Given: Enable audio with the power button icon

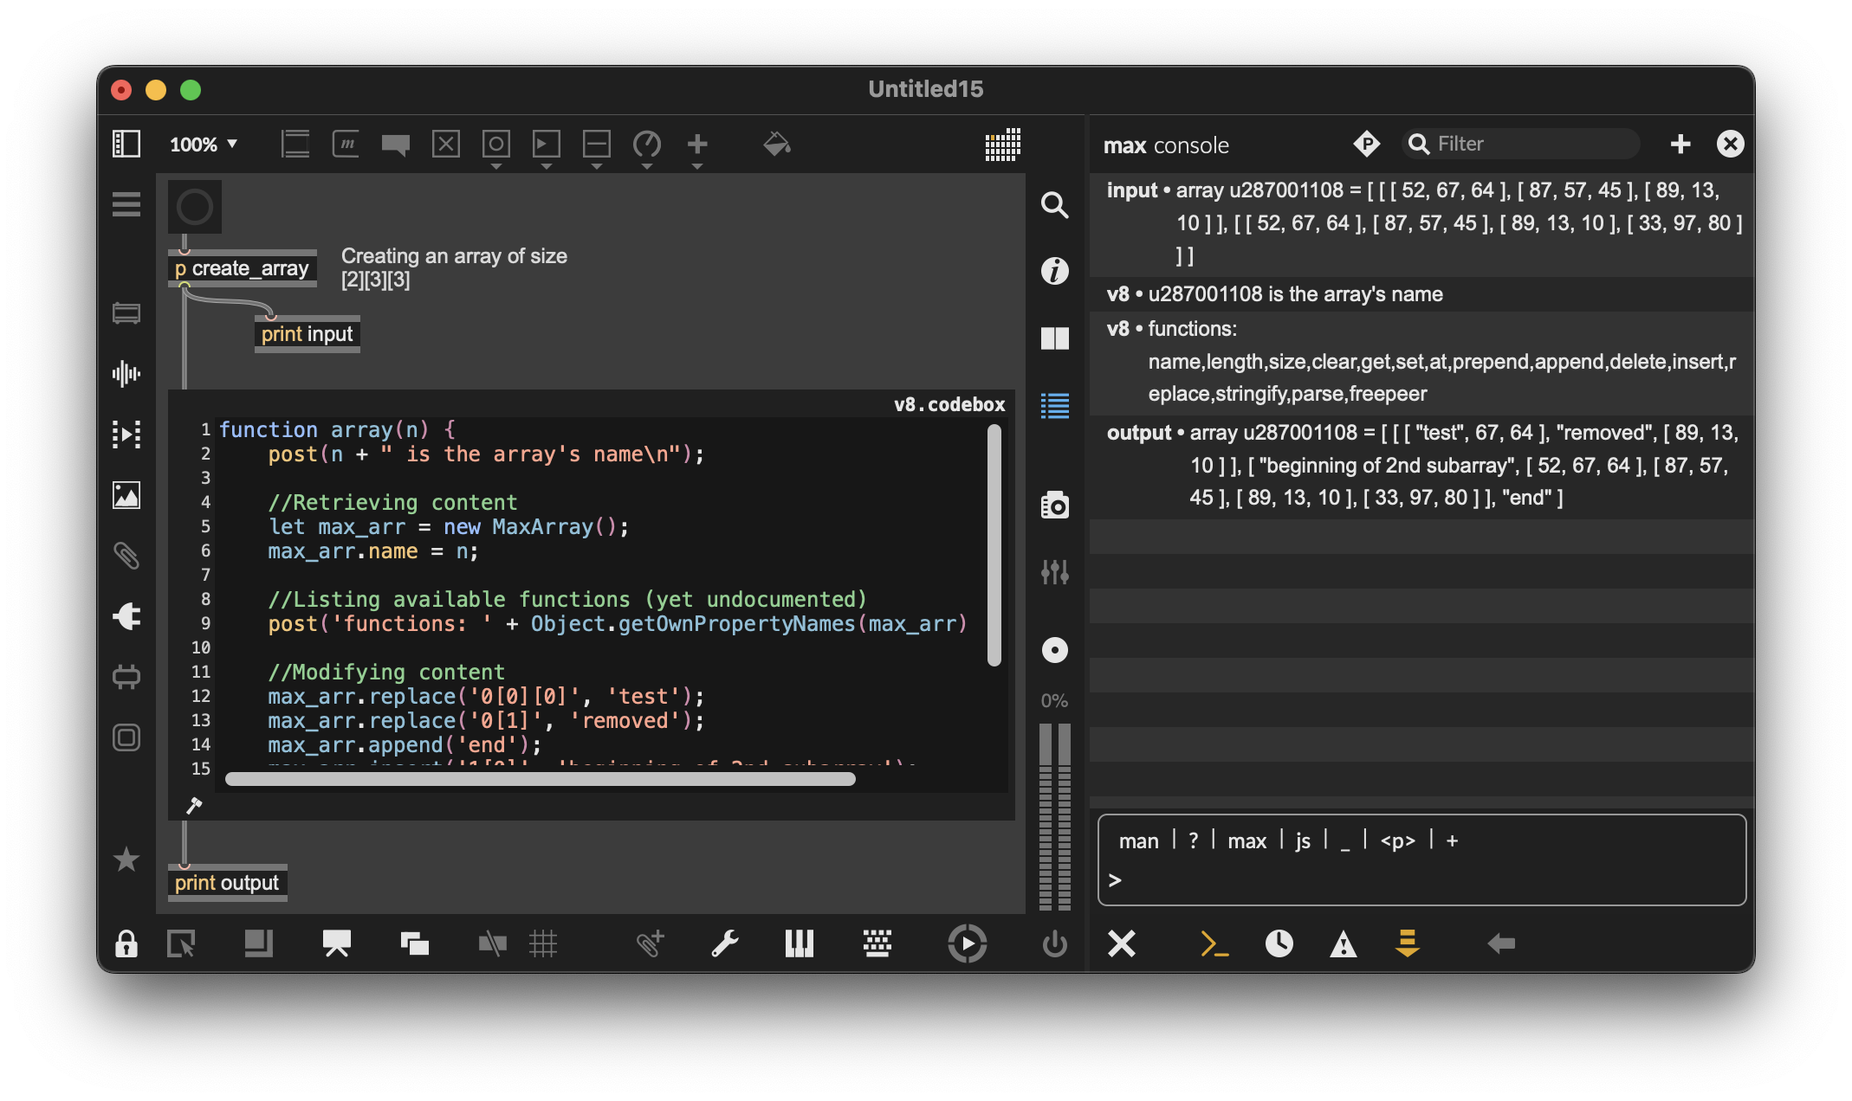Looking at the screenshot, I should [1054, 943].
